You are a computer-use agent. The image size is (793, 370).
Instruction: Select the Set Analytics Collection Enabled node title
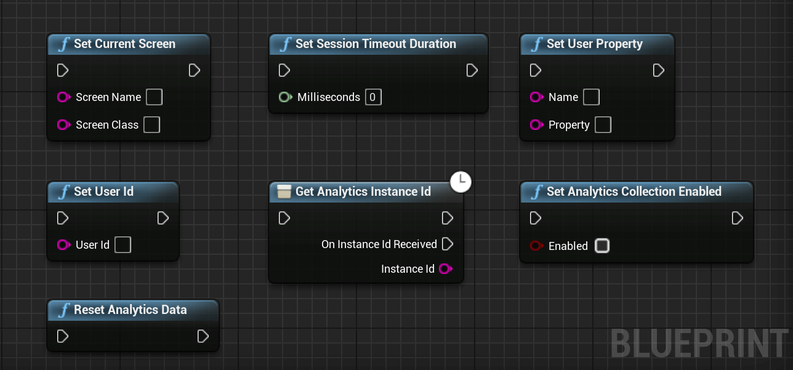[634, 192]
